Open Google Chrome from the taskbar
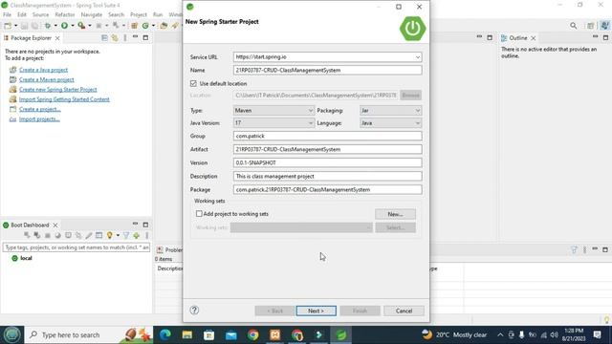This screenshot has height=344, width=612. [252, 334]
